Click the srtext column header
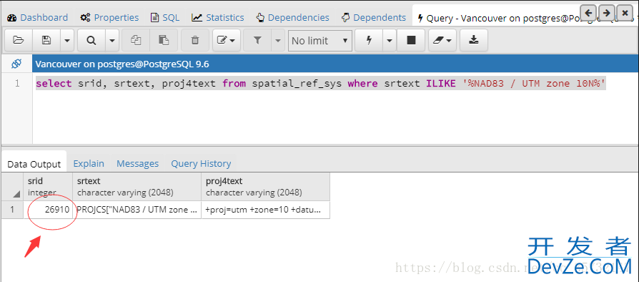The image size is (639, 282). tap(137, 186)
